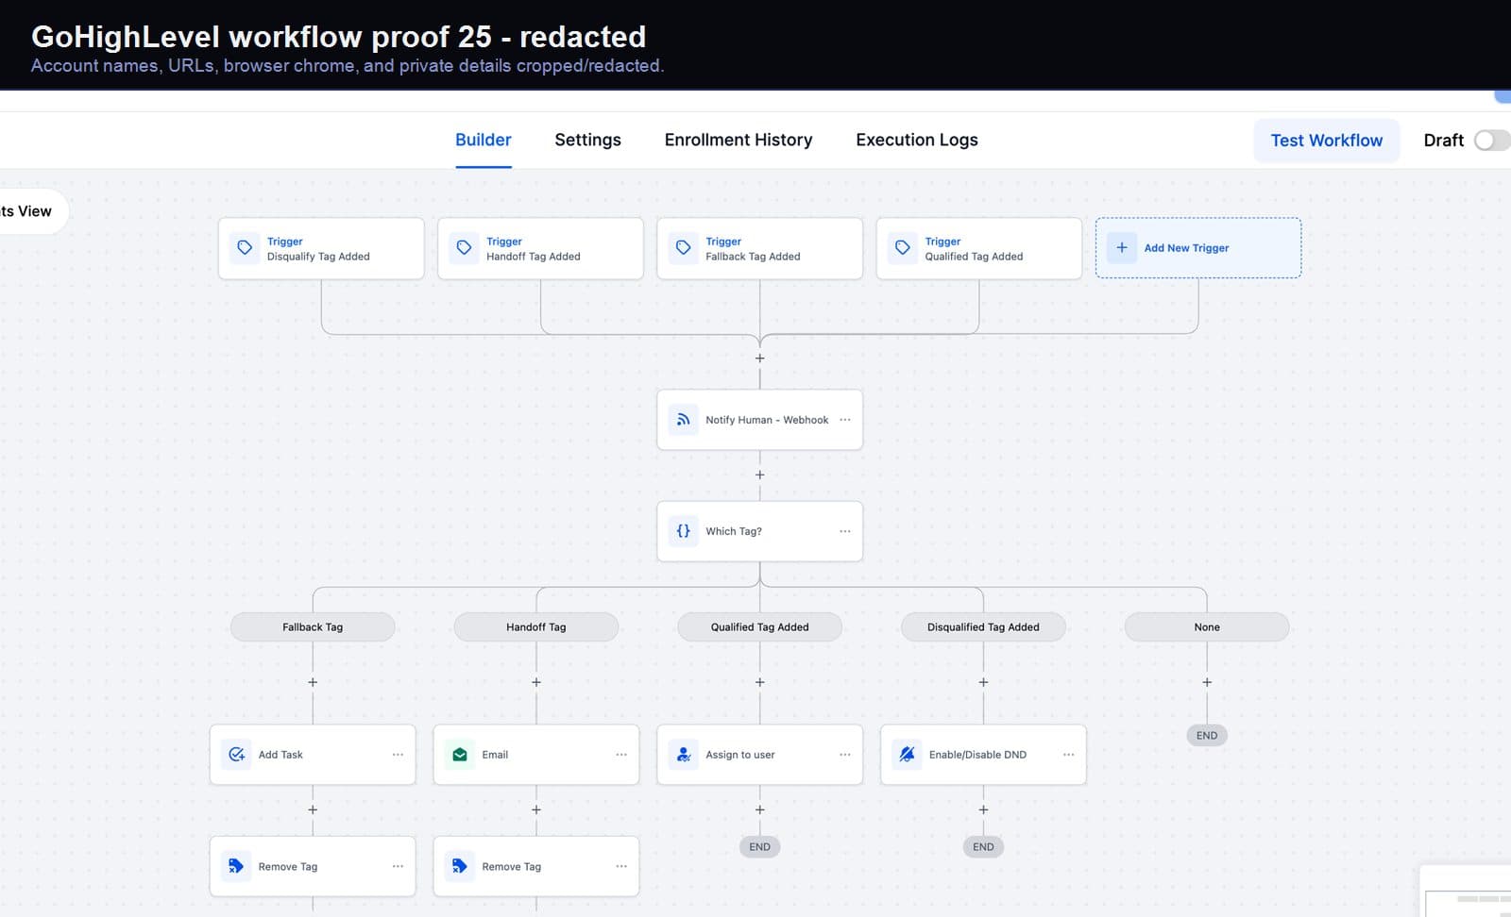The width and height of the screenshot is (1511, 917).
Task: Click the Assign to user icon
Action: 684,755
